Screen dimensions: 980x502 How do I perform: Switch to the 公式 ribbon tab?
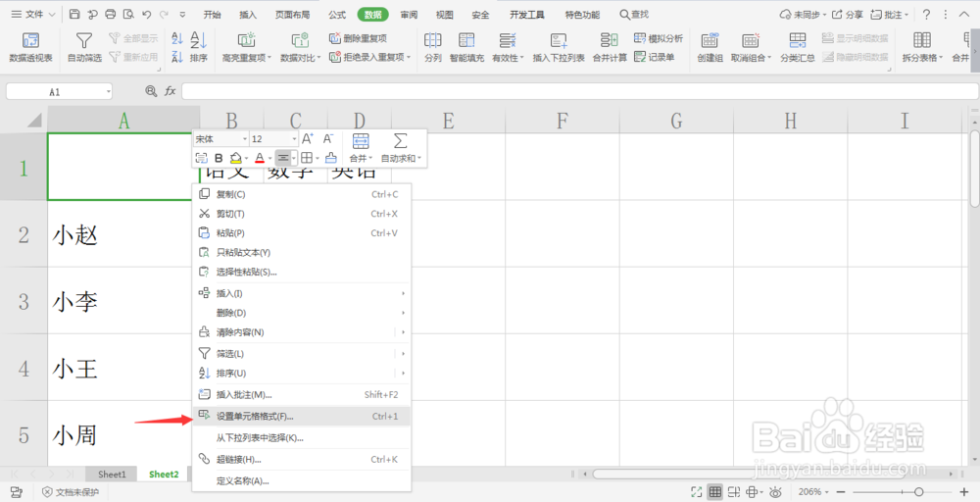pyautogui.click(x=337, y=15)
